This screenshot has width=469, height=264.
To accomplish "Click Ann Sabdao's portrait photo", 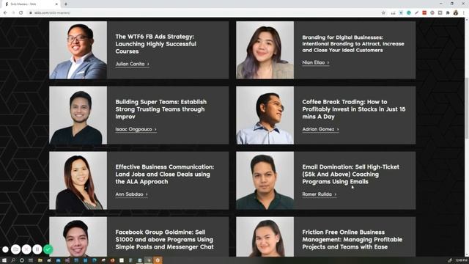I will click(78, 180).
